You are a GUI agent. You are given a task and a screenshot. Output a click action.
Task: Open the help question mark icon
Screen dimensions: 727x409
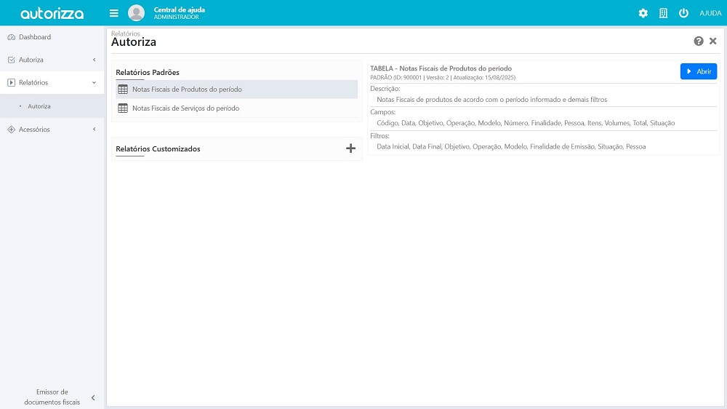pos(699,41)
